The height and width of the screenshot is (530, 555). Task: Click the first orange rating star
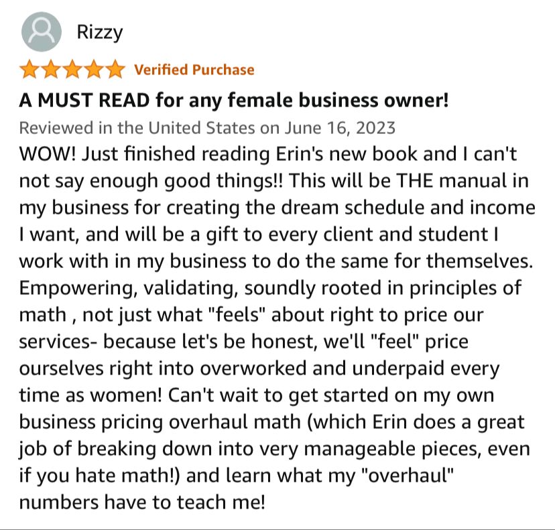pyautogui.click(x=29, y=69)
